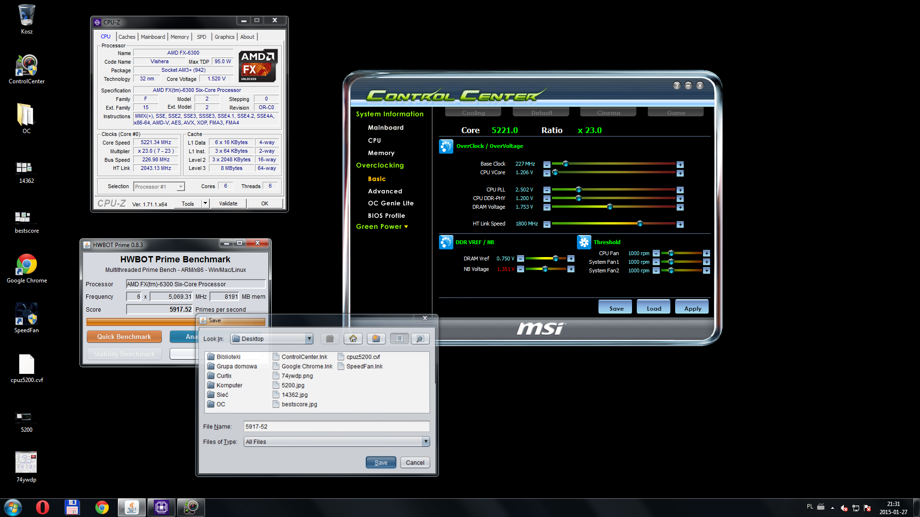The height and width of the screenshot is (517, 920).
Task: Click OverClock / OverVoltage section icon
Action: tap(446, 146)
